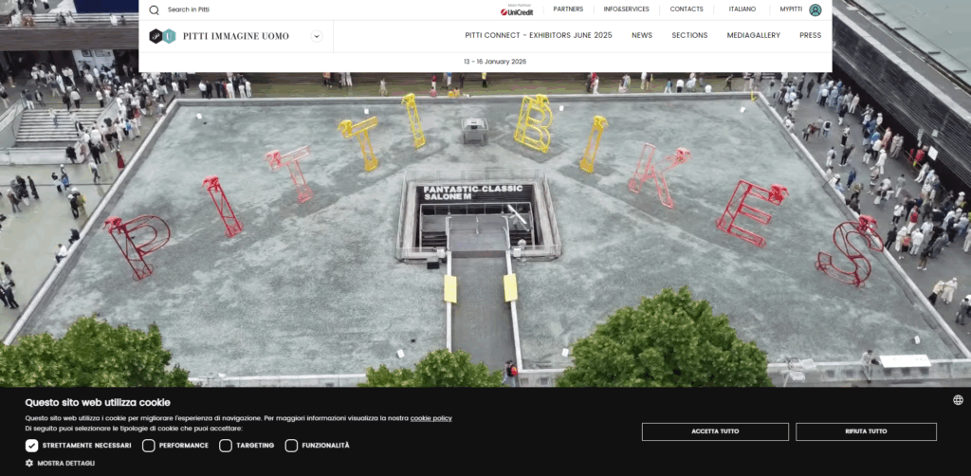The height and width of the screenshot is (476, 971).
Task: Click the search magnifier icon
Action: pos(155,9)
